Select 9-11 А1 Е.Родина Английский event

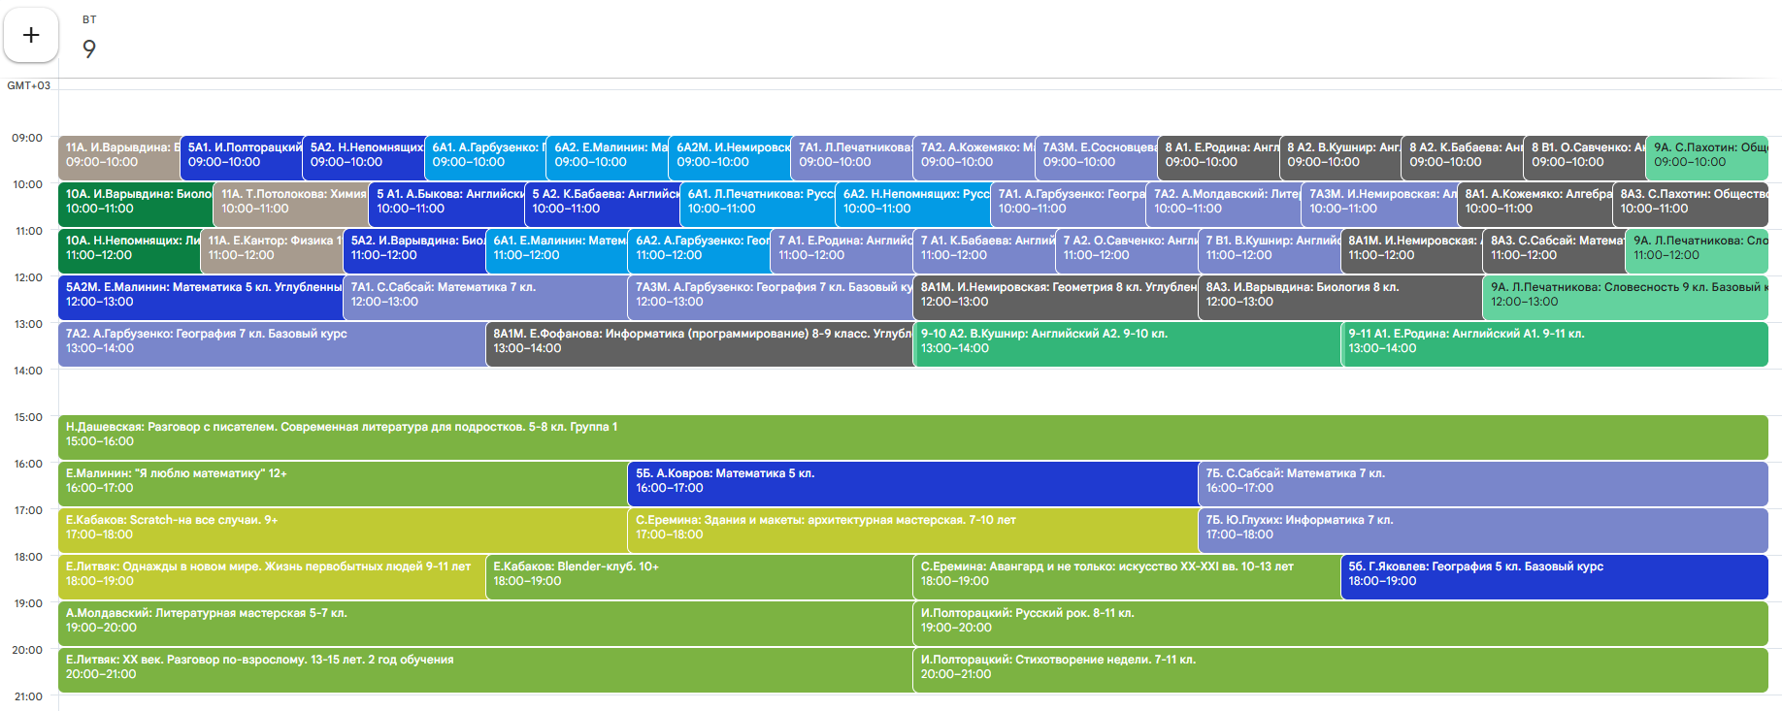tap(1553, 343)
